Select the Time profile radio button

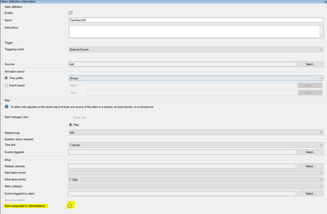[6, 78]
